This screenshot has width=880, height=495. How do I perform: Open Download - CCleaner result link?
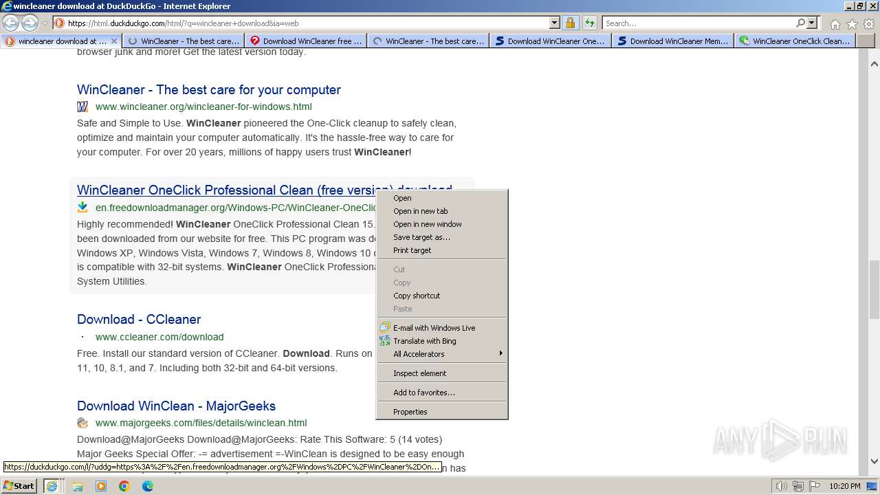pyautogui.click(x=139, y=320)
